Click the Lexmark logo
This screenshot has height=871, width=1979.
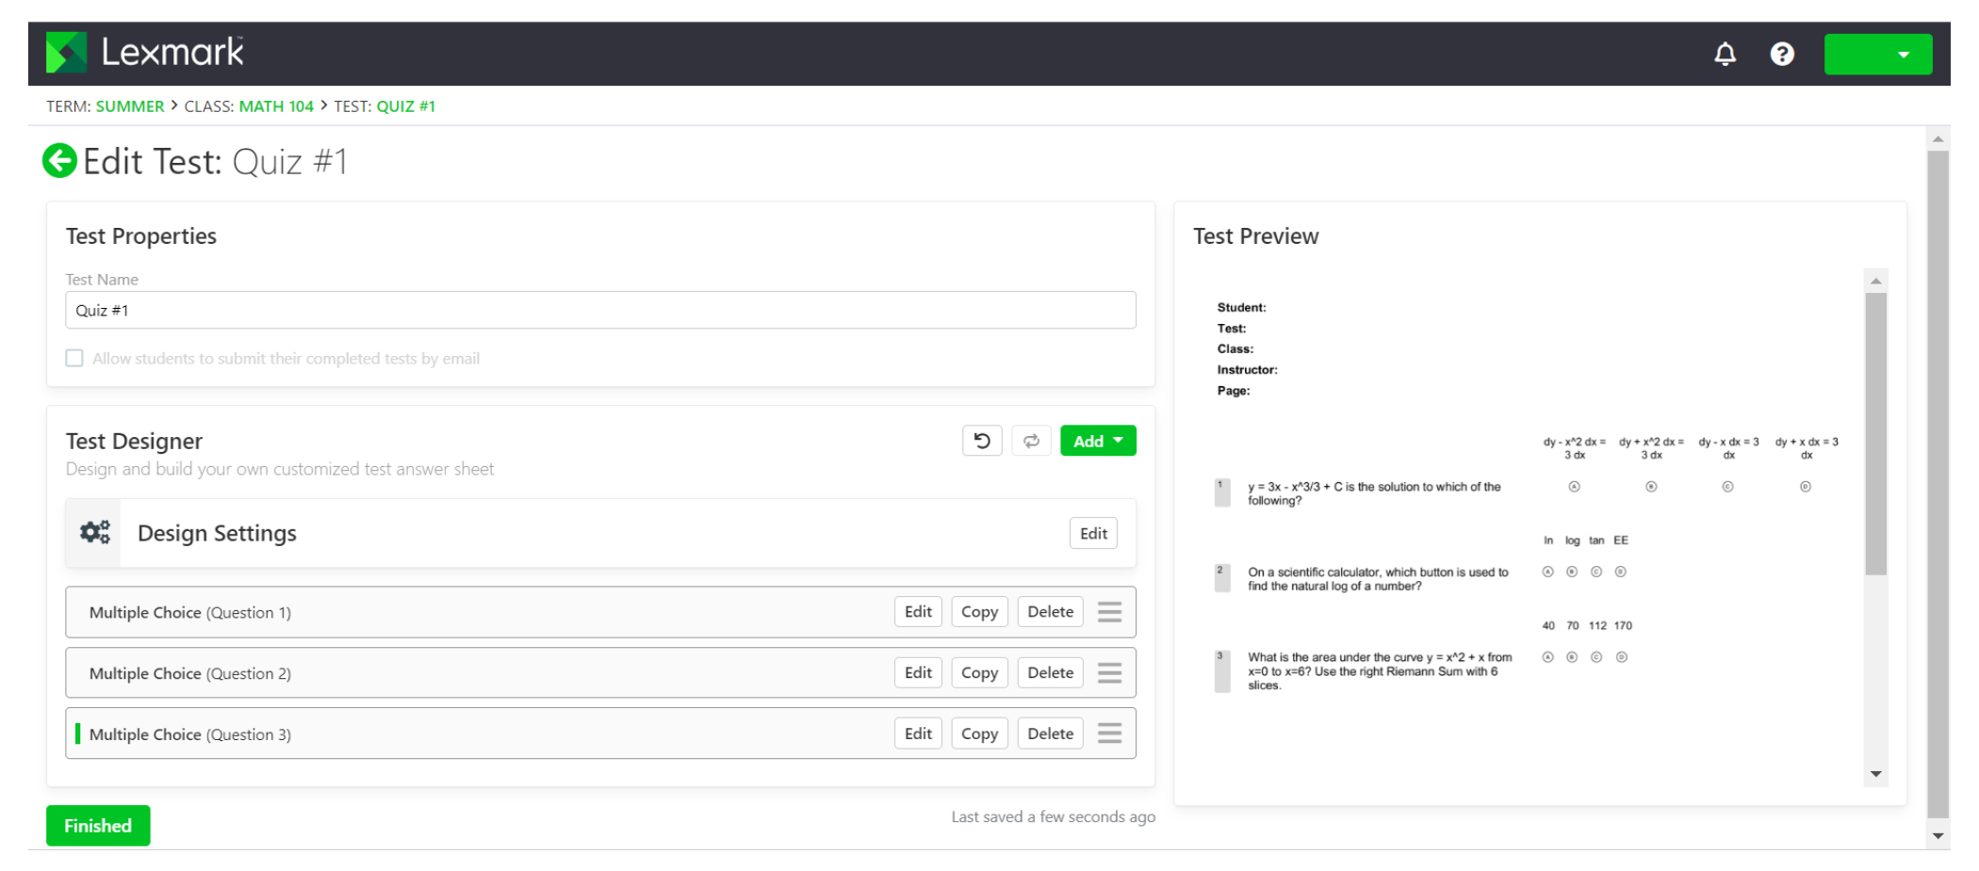coord(145,52)
